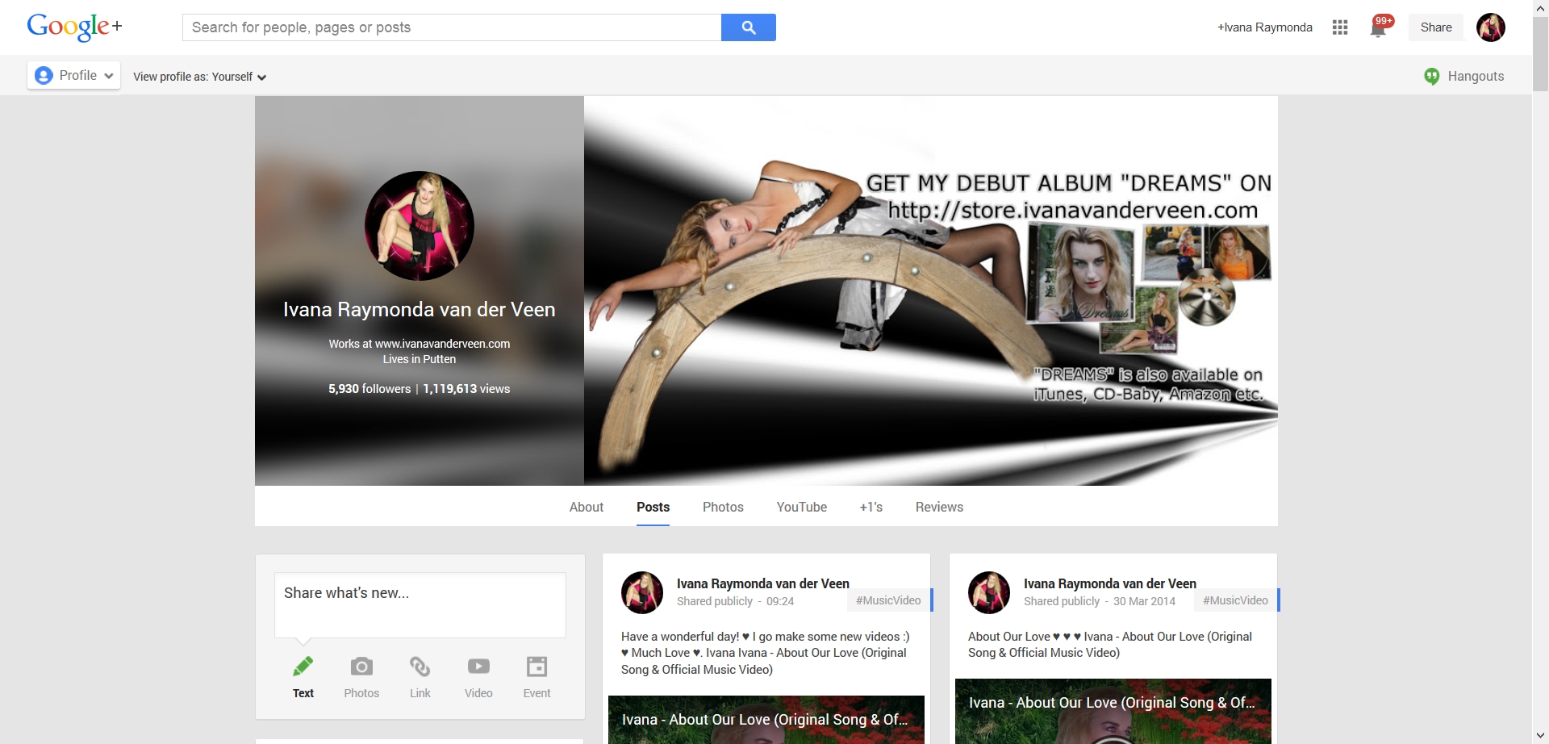
Task: Click the Share what's new box
Action: click(x=420, y=605)
